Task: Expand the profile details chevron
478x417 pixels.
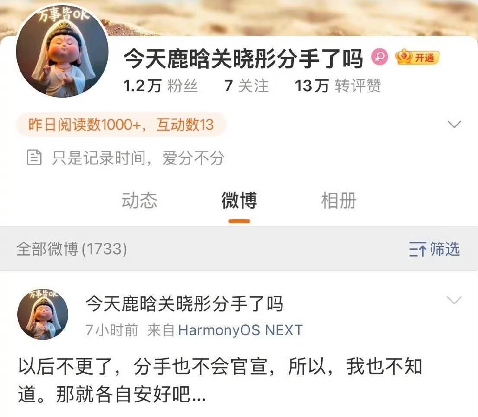Action: tap(454, 124)
